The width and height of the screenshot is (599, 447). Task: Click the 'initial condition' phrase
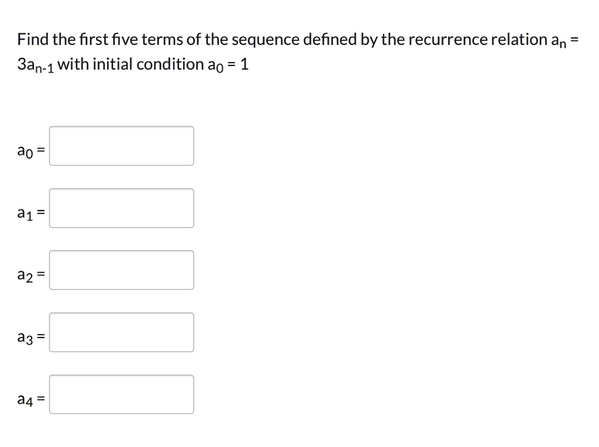(148, 64)
